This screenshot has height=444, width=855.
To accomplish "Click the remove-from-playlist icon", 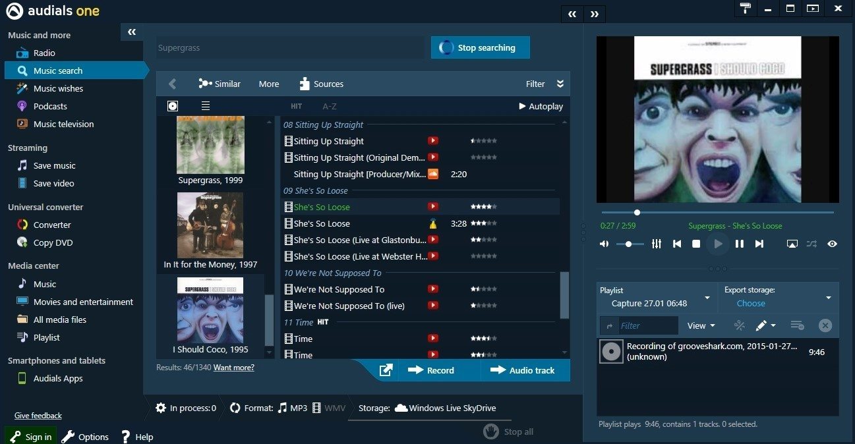I will [797, 325].
